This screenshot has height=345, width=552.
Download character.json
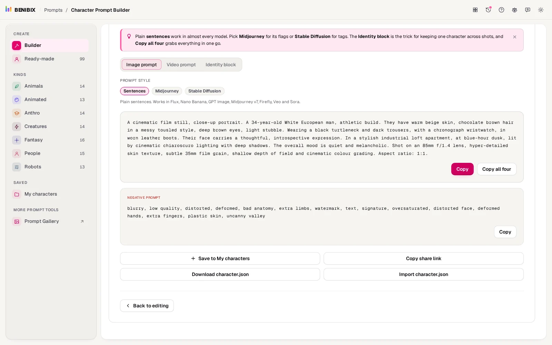click(220, 274)
